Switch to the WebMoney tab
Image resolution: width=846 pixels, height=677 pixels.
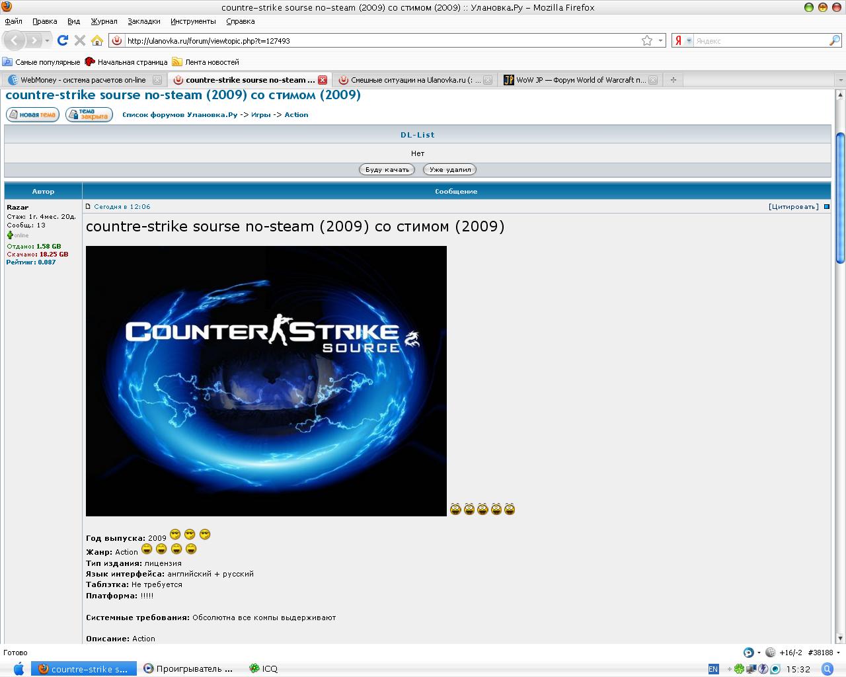83,80
